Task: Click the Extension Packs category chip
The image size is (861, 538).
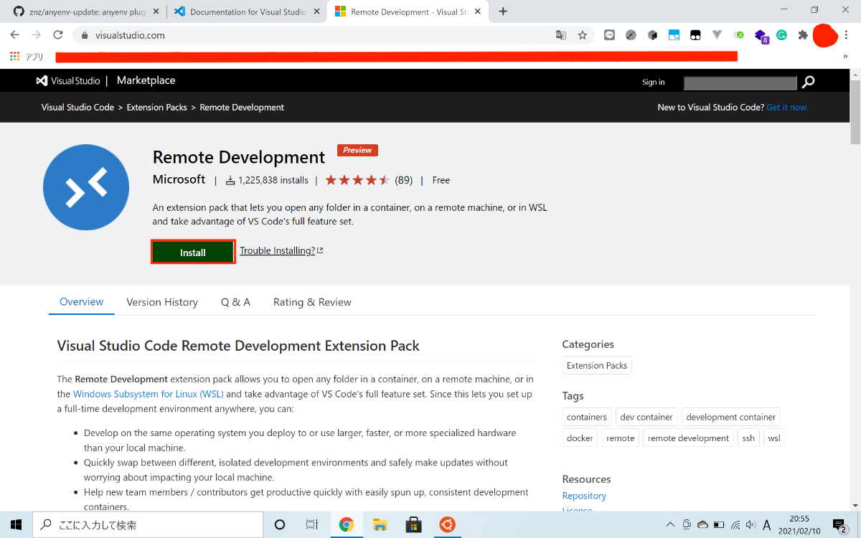Action: [x=597, y=365]
